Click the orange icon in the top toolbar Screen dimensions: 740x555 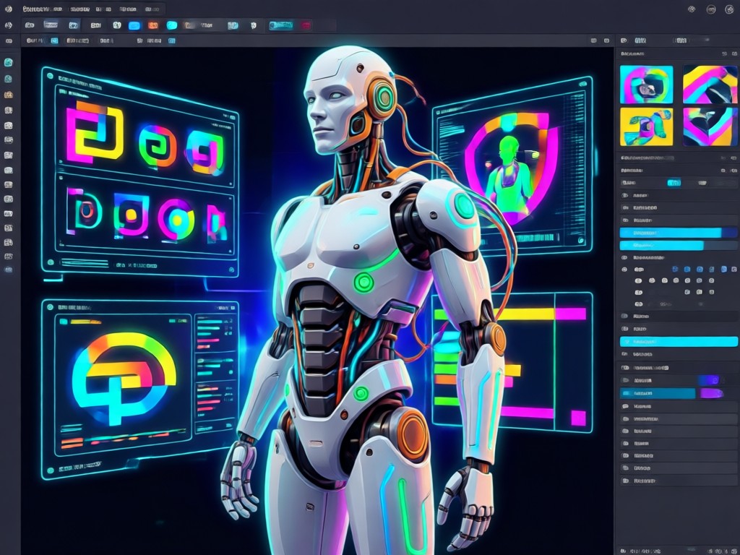[x=153, y=25]
